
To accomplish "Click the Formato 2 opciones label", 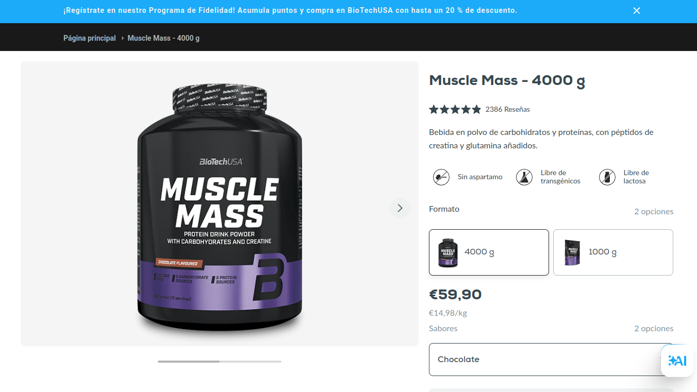I will coord(654,212).
